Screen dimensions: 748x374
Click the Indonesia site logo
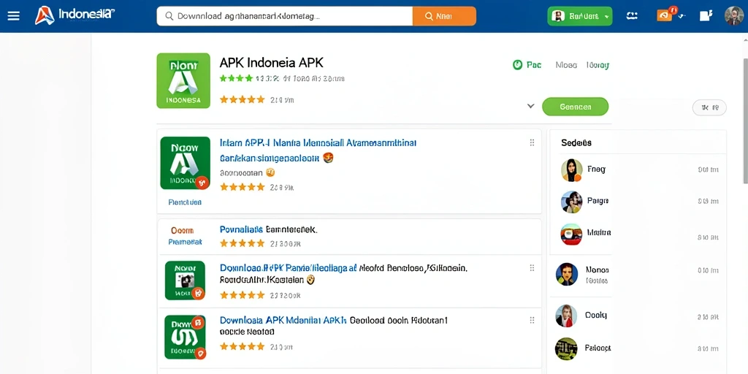[75, 15]
